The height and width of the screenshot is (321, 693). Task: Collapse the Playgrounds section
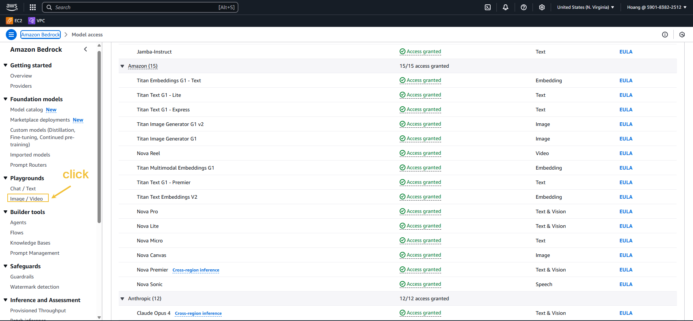coord(5,178)
